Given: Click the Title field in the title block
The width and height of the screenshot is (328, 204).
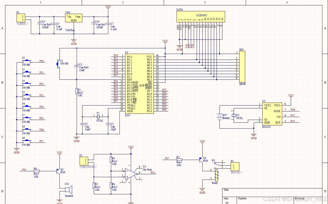Looking at the screenshot, I should pyautogui.click(x=226, y=190).
